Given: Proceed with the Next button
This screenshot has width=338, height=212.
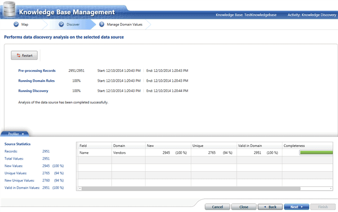Looking at the screenshot, I should tap(297, 207).
